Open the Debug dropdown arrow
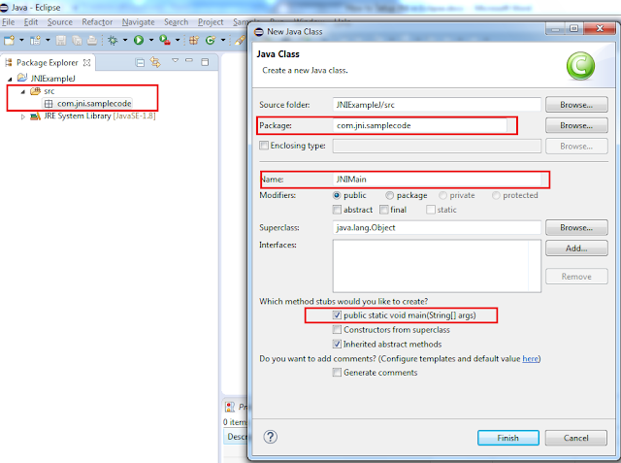The image size is (621, 463). [x=125, y=40]
